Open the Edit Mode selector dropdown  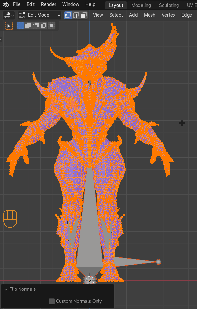pyautogui.click(x=39, y=15)
